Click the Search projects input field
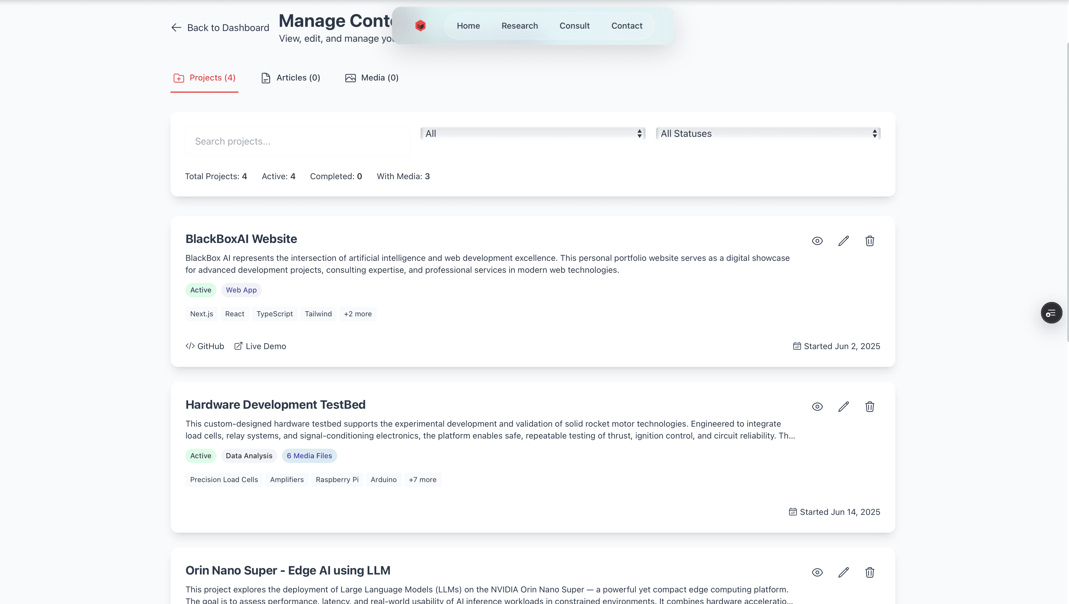This screenshot has width=1069, height=604. tap(297, 141)
